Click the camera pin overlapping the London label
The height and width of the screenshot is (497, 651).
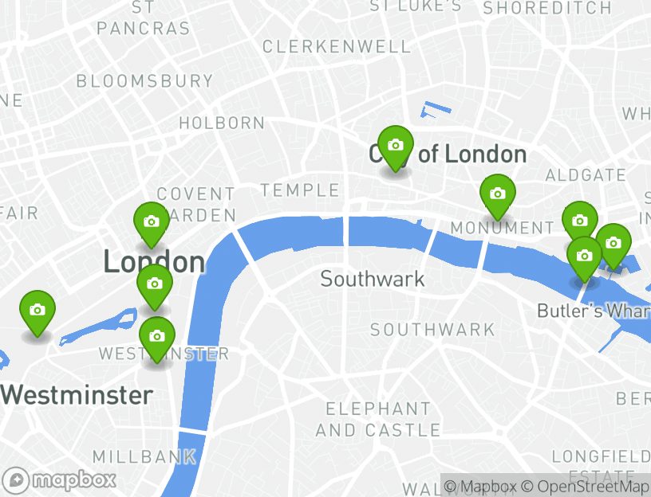pyautogui.click(x=155, y=287)
